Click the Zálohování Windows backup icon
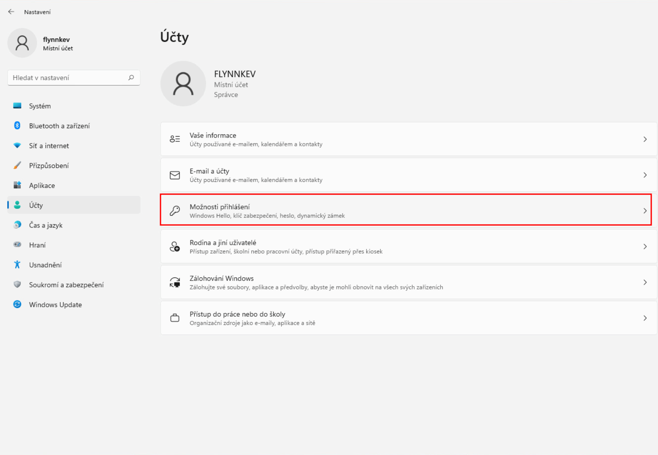 coord(175,282)
